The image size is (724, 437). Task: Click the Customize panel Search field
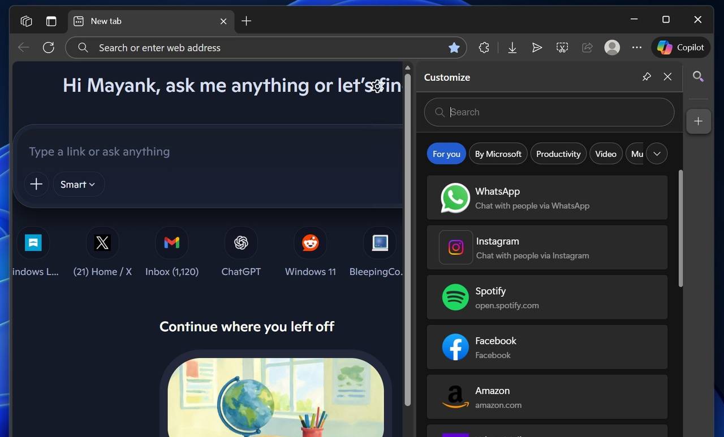click(x=549, y=112)
